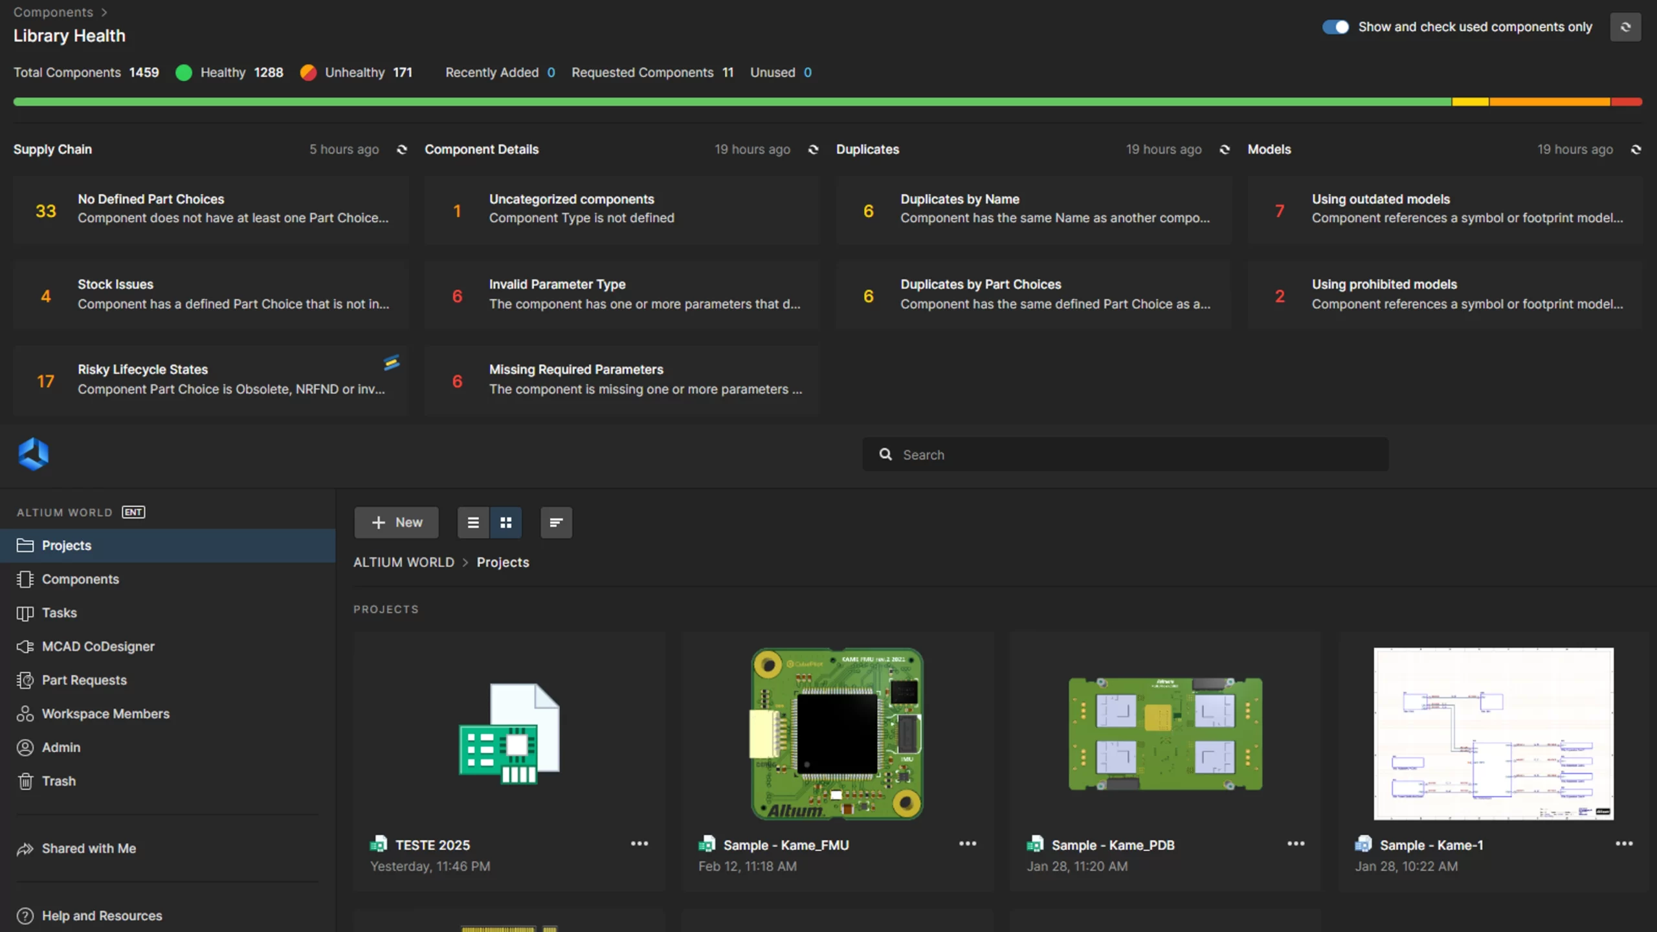The height and width of the screenshot is (932, 1657).
Task: Open the No Defined Part Choices card
Action: 211,210
